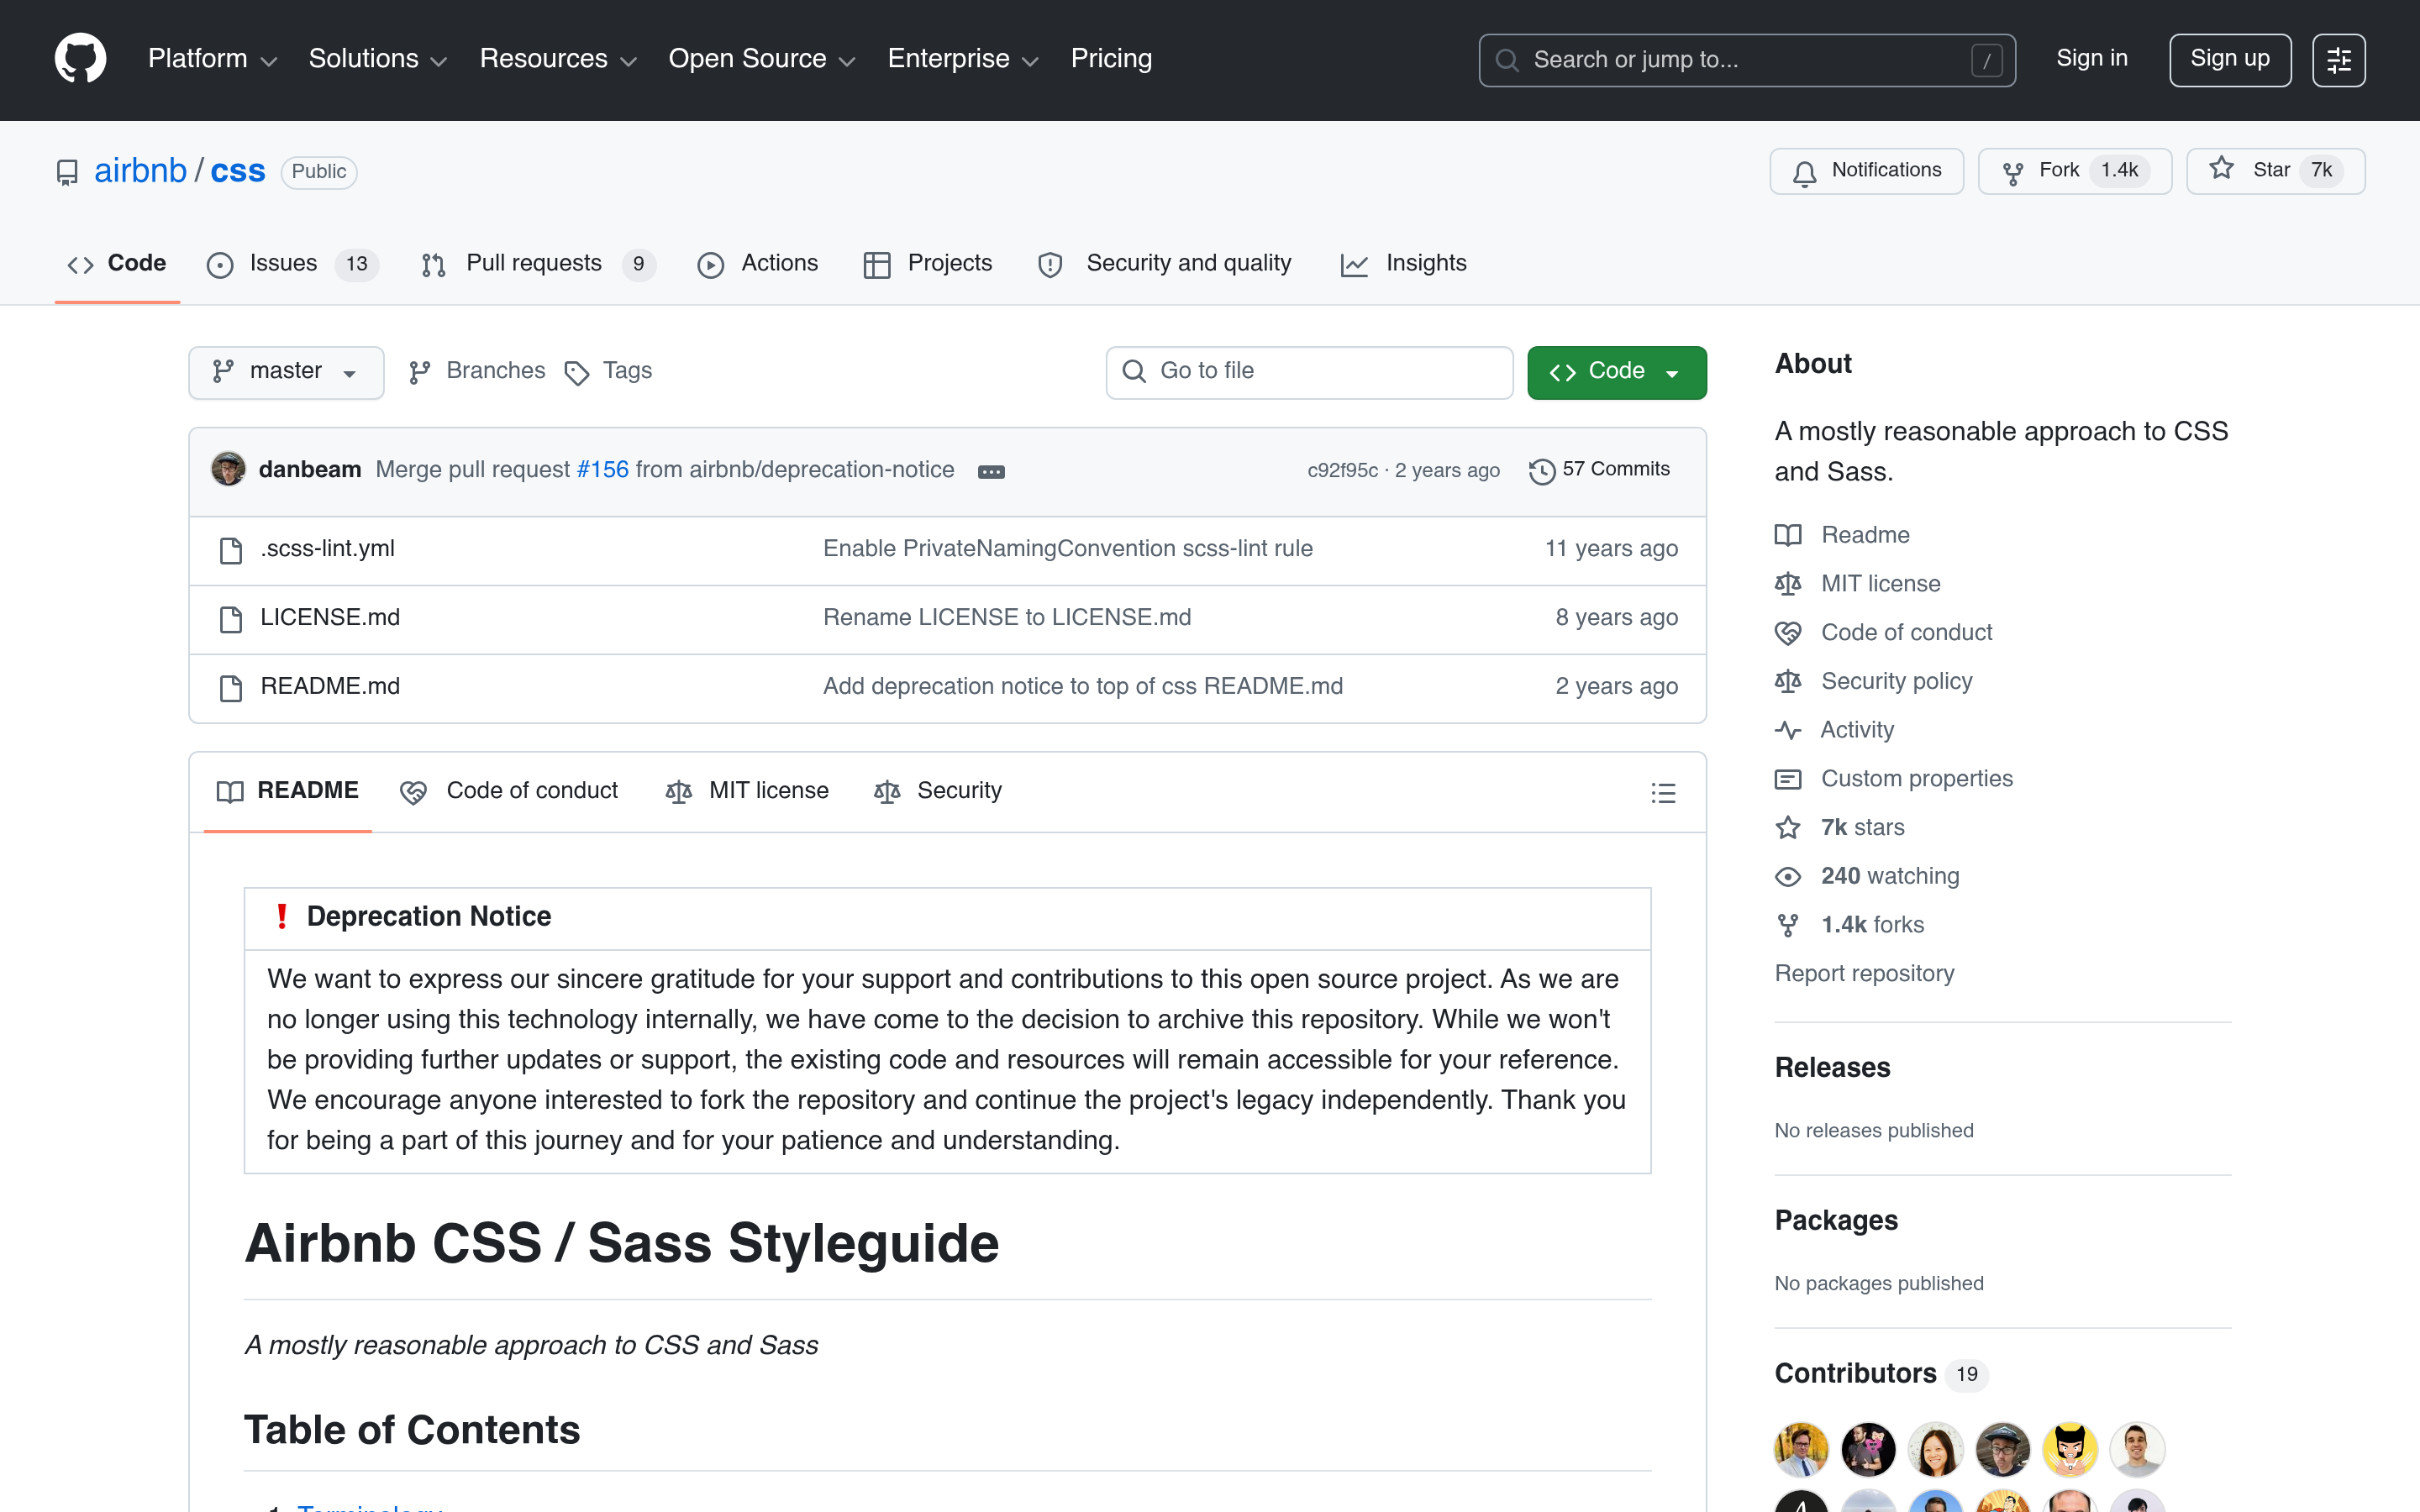Open the appearance settings icon button

point(2338,60)
